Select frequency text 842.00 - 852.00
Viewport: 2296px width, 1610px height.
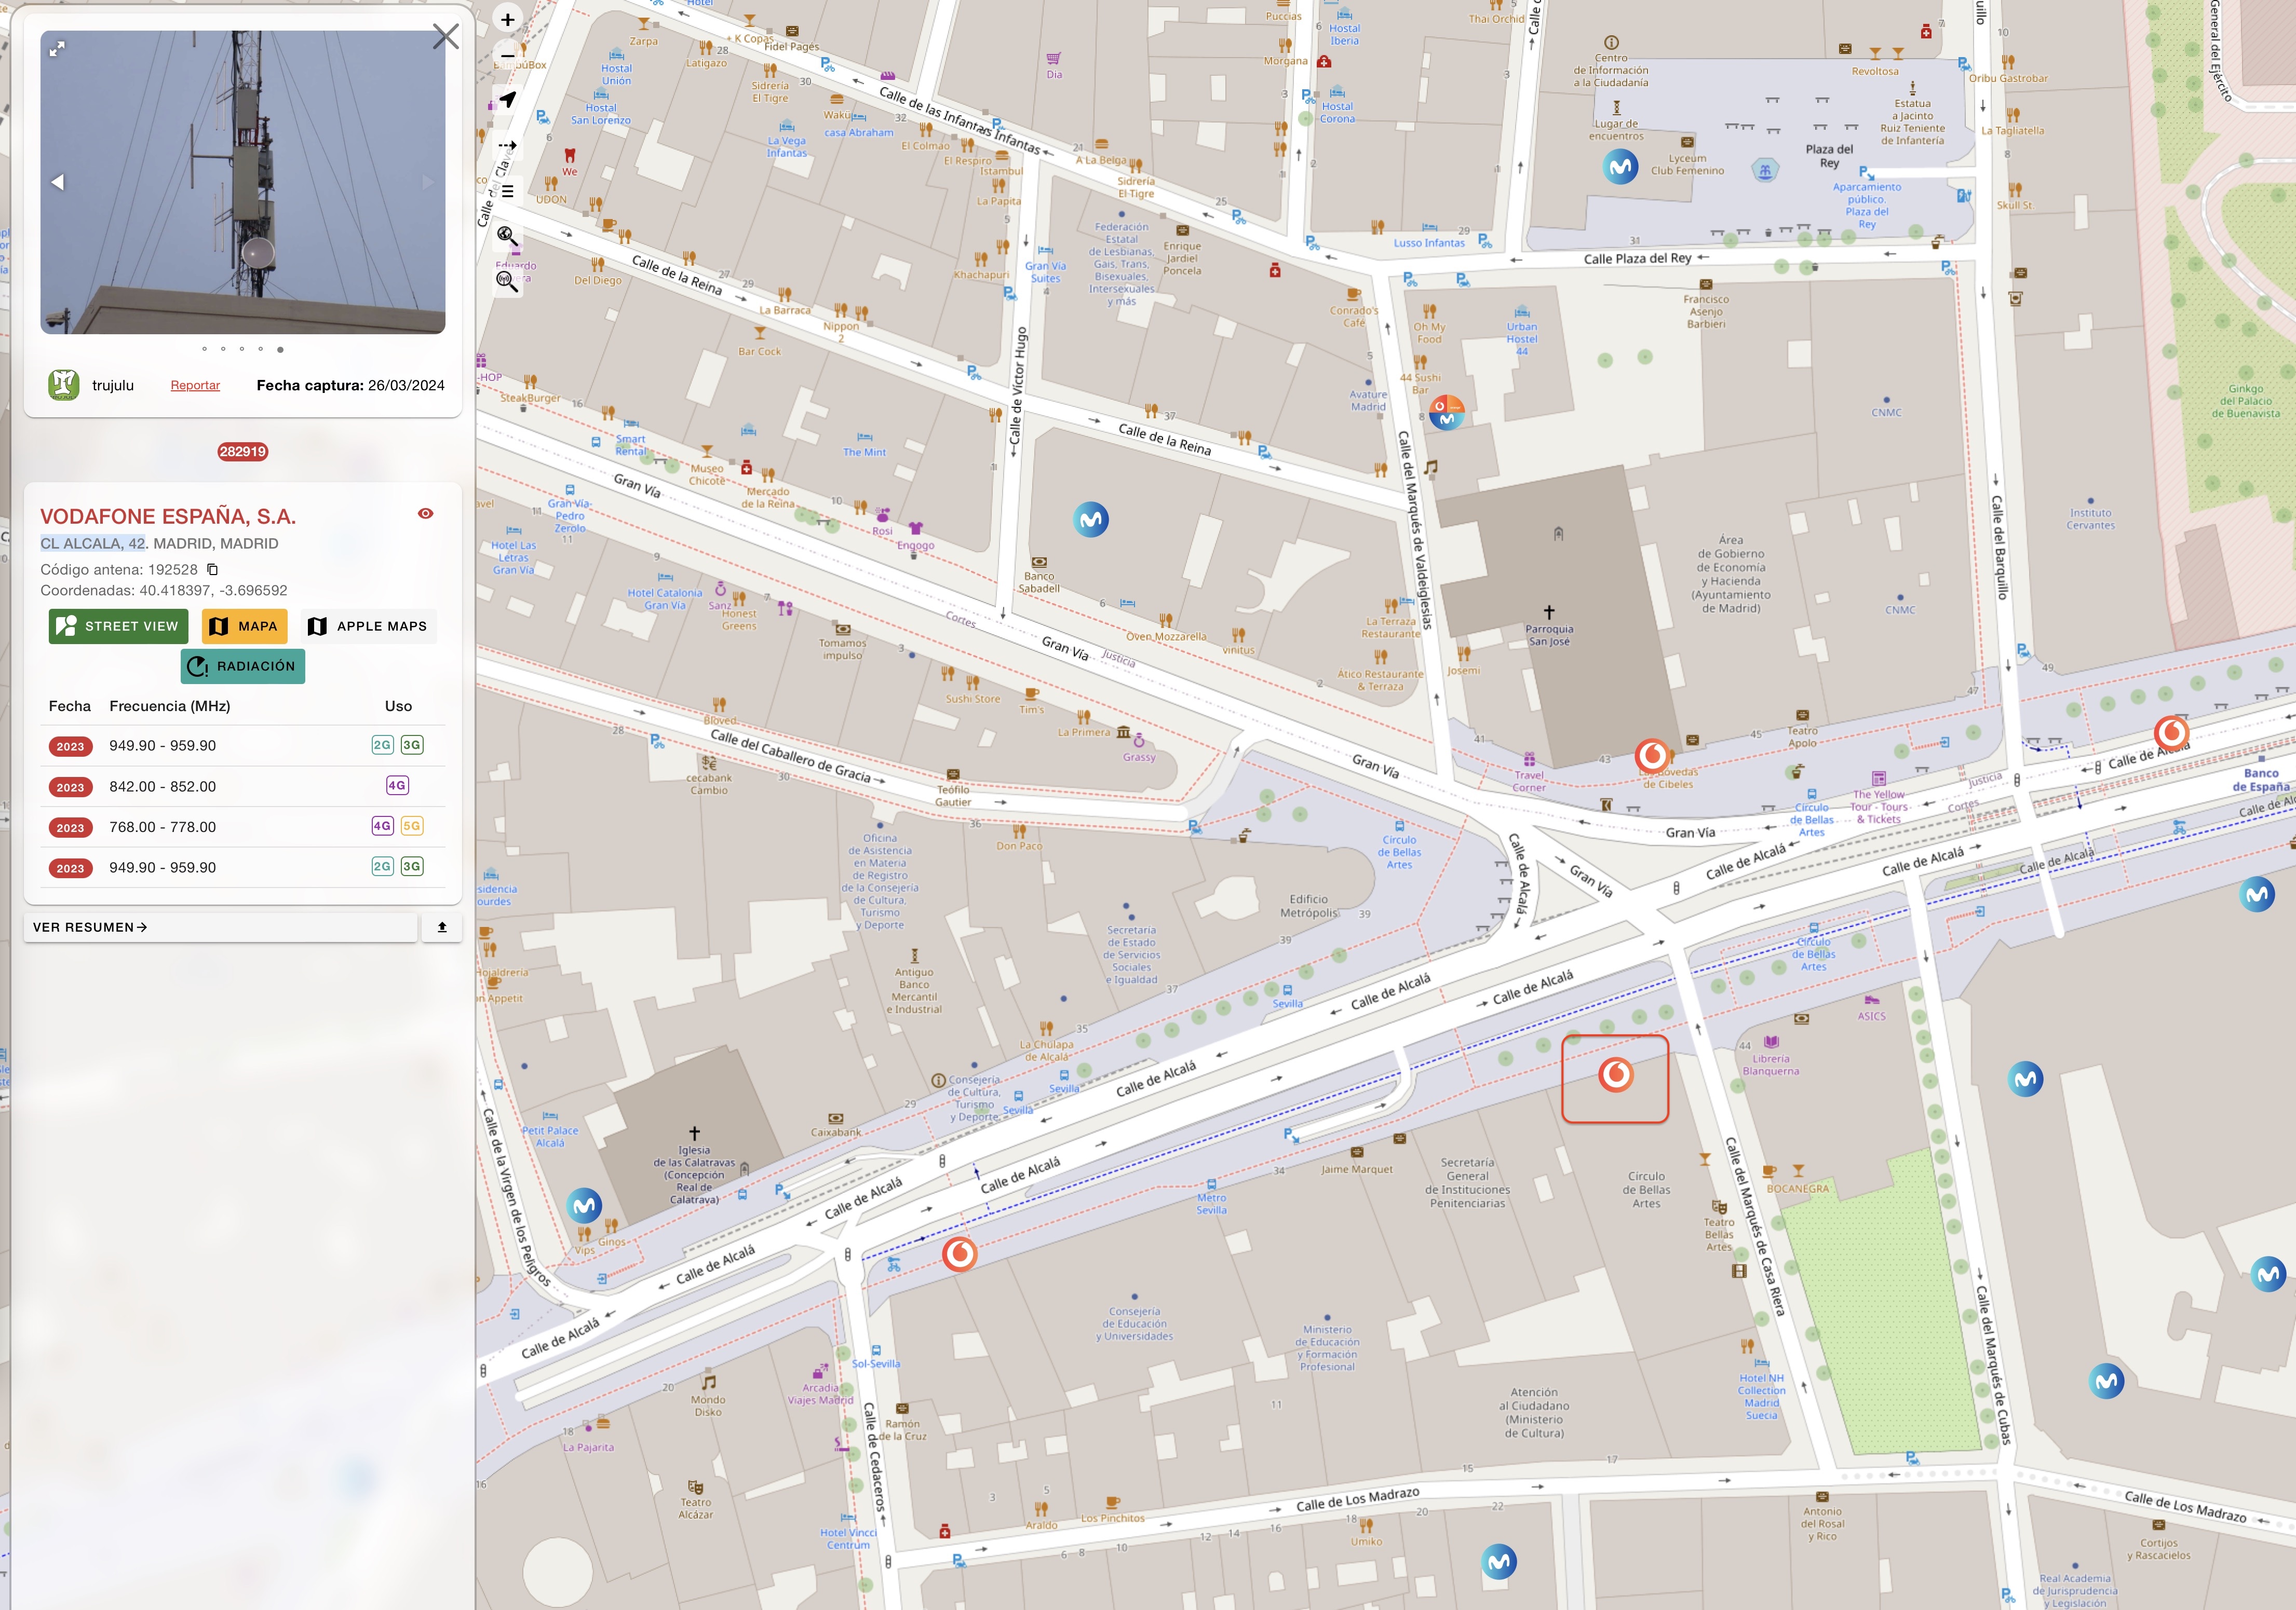[x=163, y=786]
